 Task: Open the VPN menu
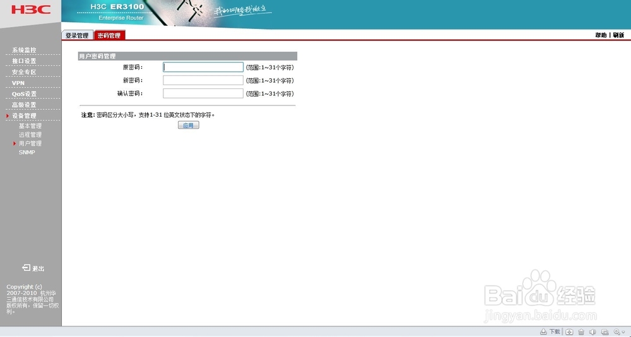click(x=18, y=83)
